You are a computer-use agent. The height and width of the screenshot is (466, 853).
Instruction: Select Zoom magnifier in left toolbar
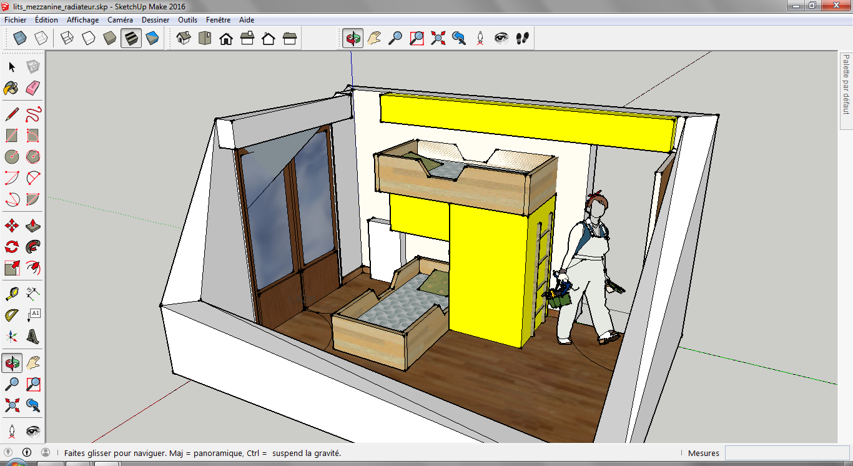tap(12, 384)
